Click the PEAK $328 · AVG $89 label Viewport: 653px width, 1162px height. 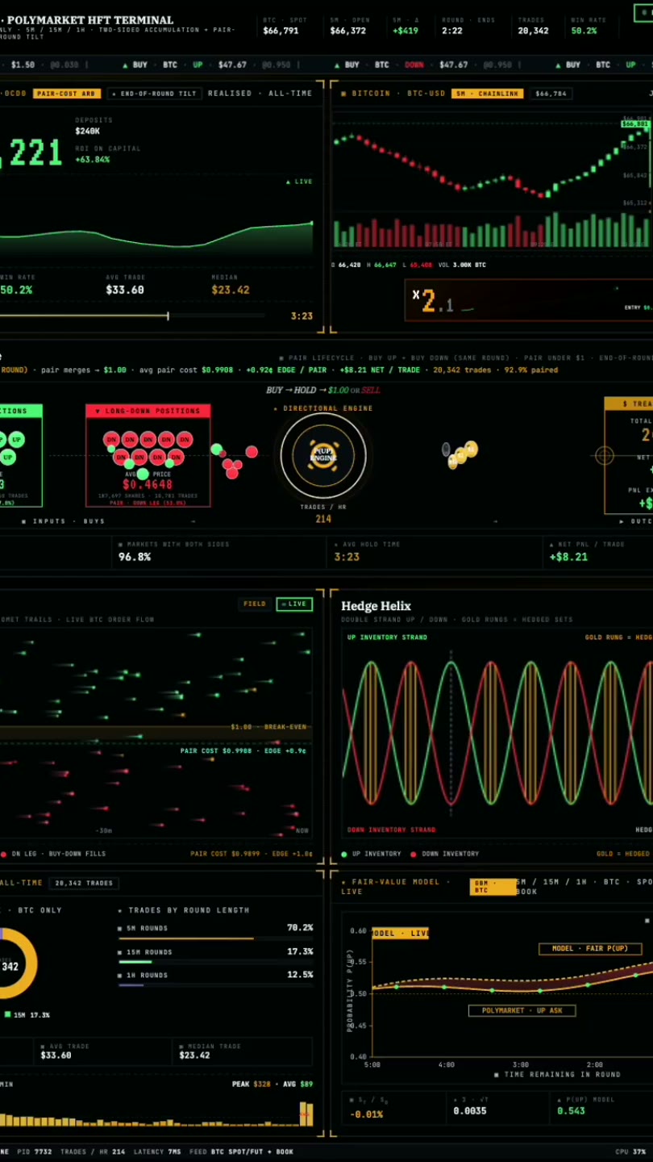[x=272, y=1084]
